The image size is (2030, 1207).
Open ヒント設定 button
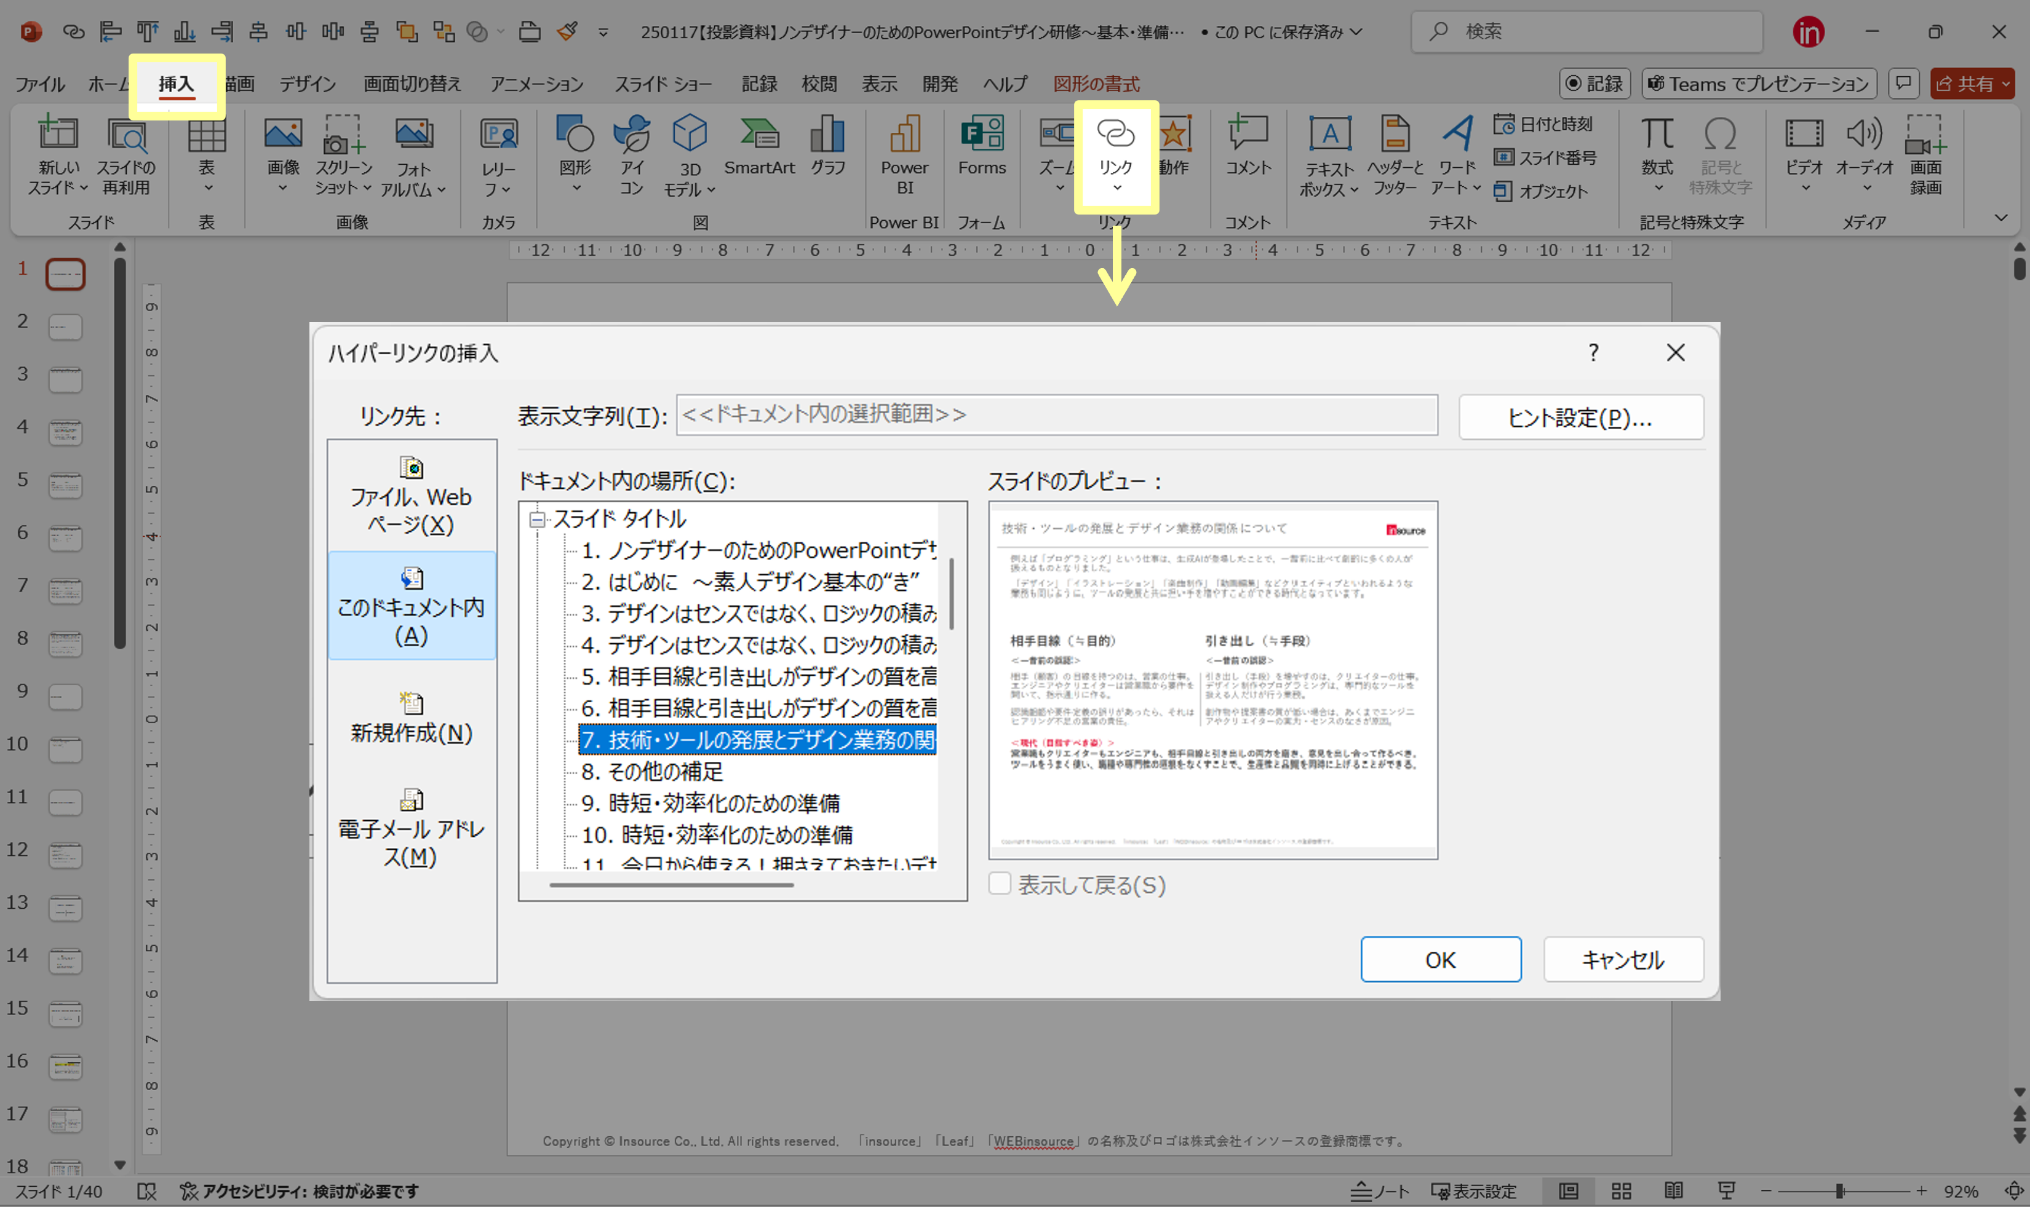coord(1580,418)
